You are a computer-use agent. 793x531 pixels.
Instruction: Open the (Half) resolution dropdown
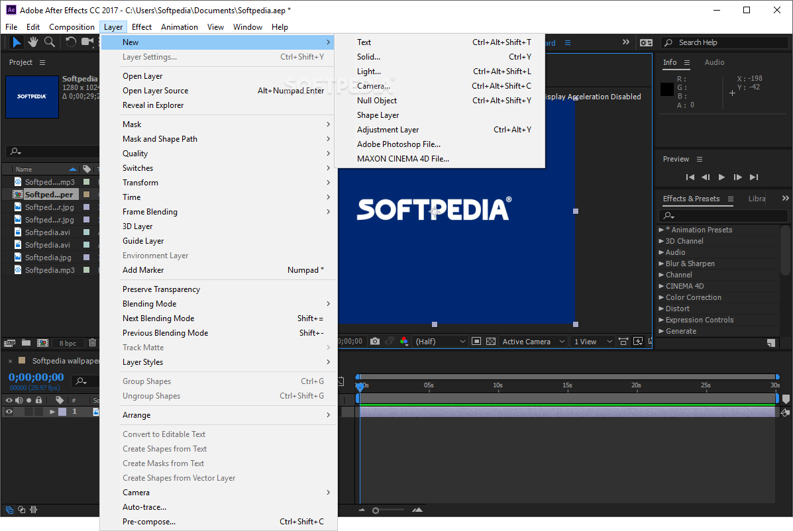click(x=440, y=342)
